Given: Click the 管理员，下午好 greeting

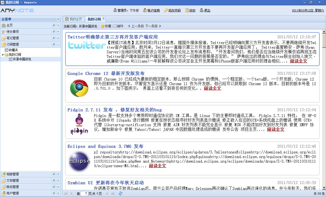Looking at the screenshot, I should (126, 10).
